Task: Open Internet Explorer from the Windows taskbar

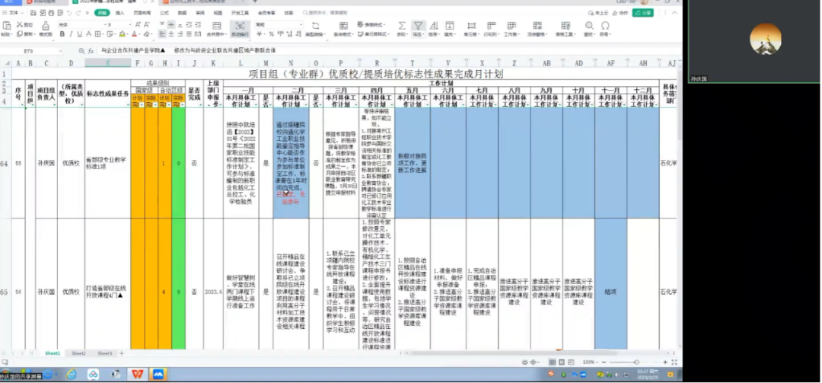Action: click(71, 374)
